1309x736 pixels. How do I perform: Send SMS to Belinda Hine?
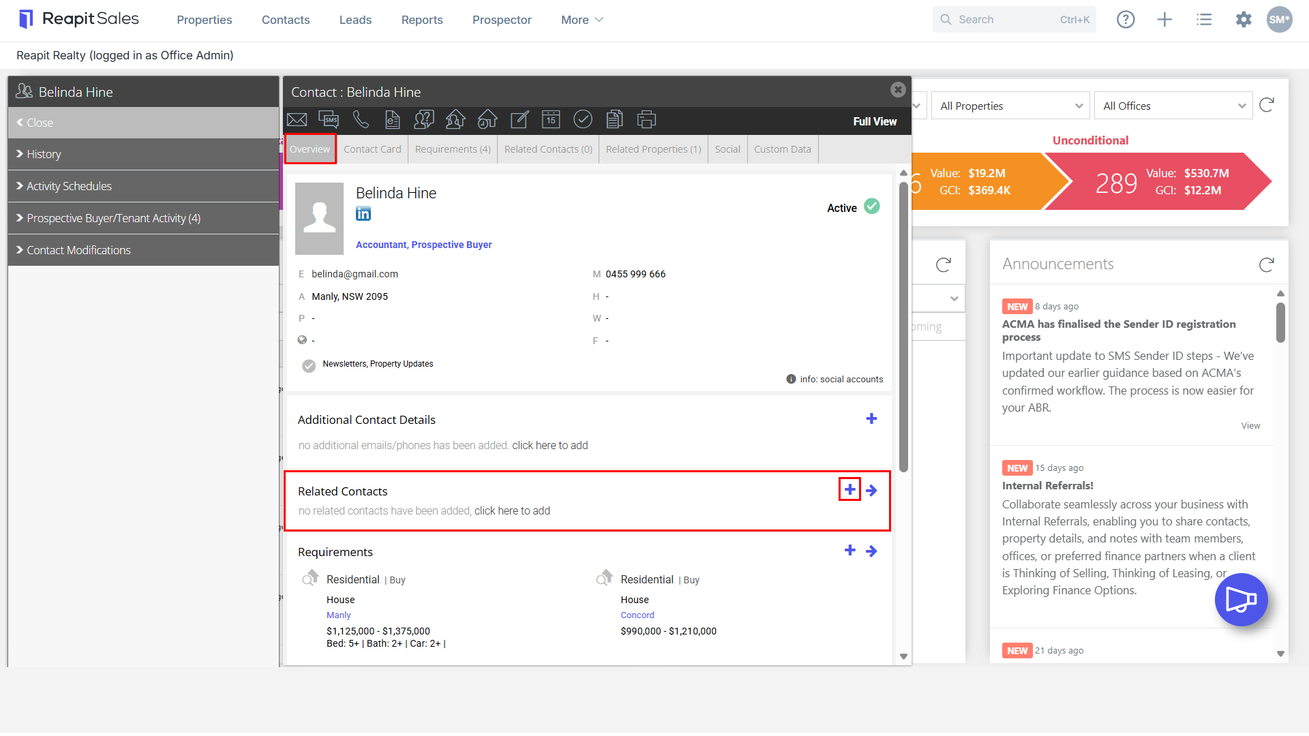[x=329, y=120]
